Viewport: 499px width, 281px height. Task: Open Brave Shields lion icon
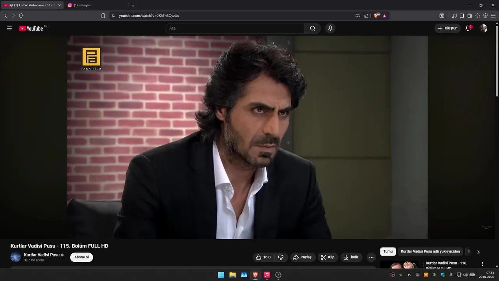[x=376, y=16]
